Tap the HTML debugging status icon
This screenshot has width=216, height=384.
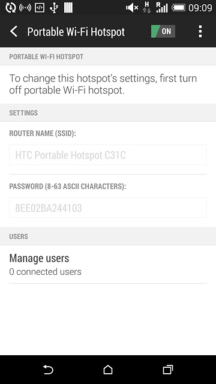click(39, 8)
